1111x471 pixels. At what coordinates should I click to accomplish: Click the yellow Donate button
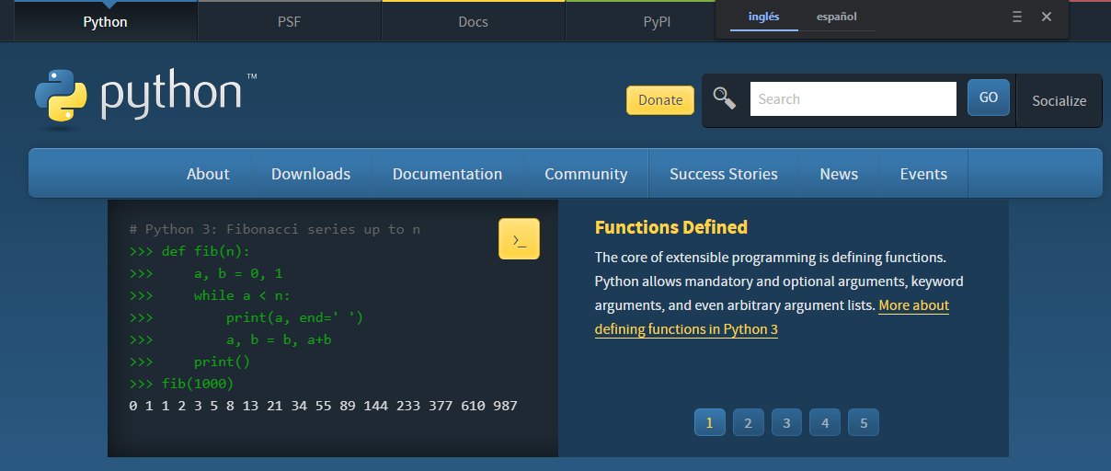click(660, 100)
